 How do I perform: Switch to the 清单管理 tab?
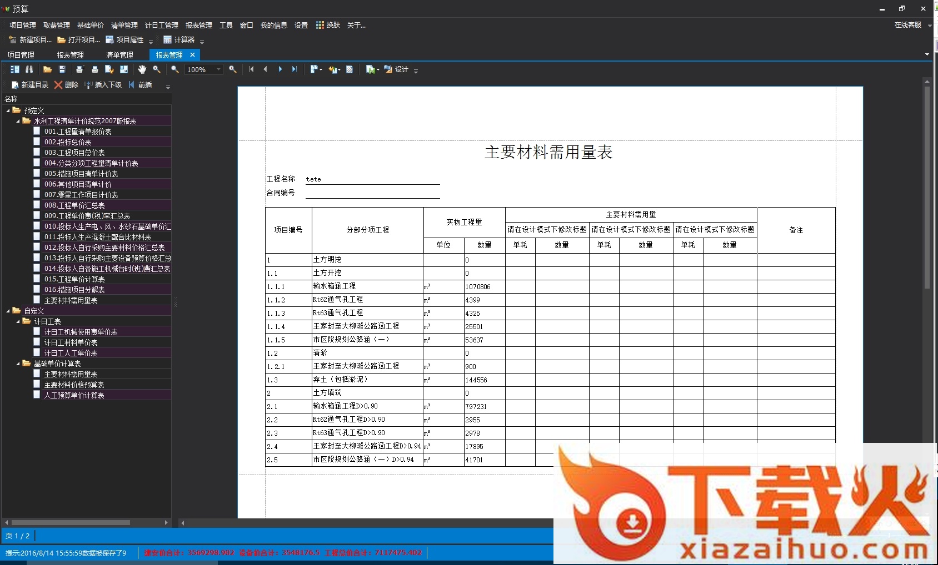click(x=119, y=55)
